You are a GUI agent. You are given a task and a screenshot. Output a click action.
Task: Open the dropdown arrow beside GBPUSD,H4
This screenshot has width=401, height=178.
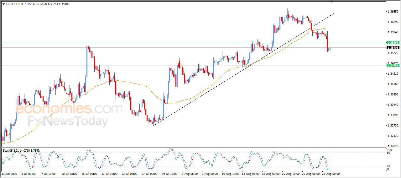point(4,4)
